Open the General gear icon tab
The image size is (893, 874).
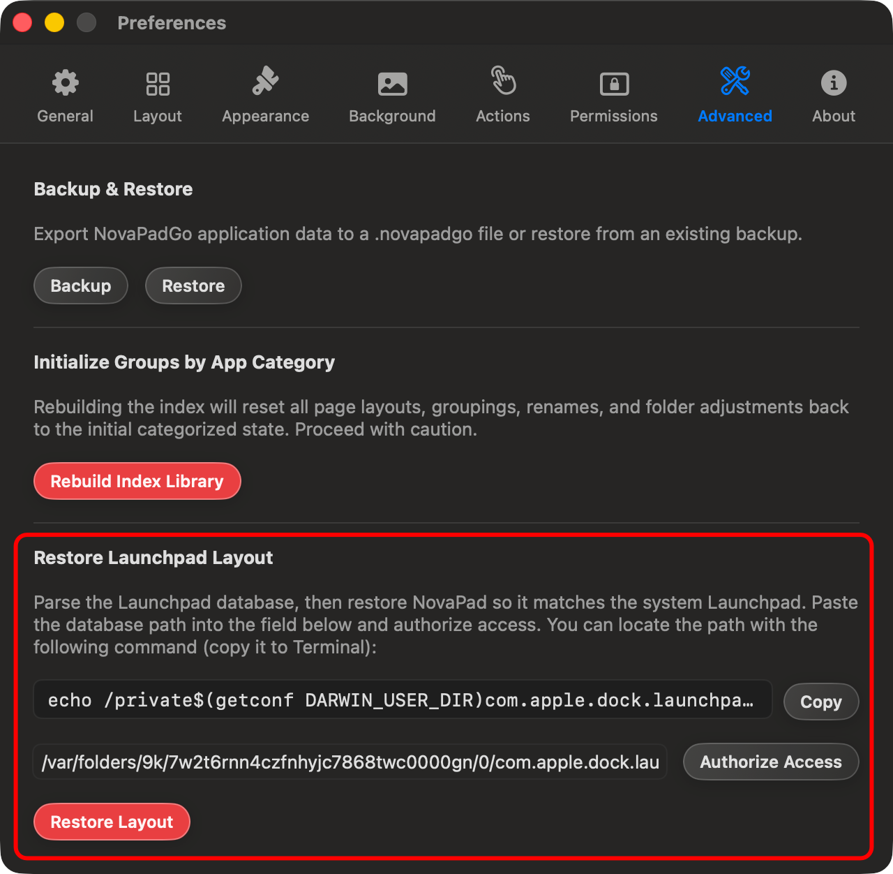(x=66, y=83)
